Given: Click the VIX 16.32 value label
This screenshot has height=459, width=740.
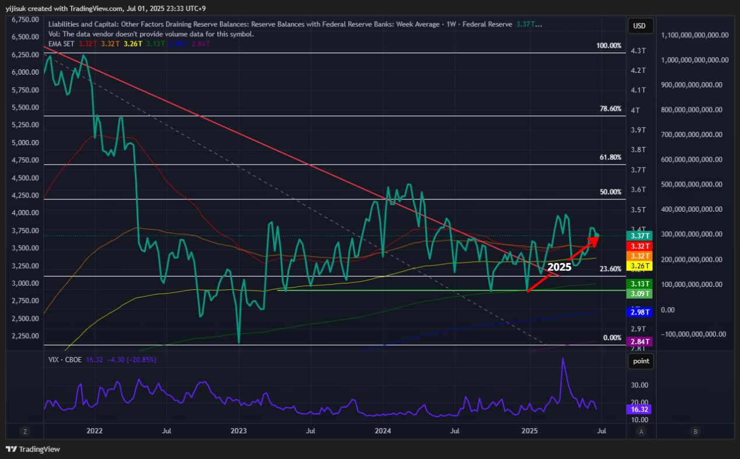Looking at the screenshot, I should [639, 409].
